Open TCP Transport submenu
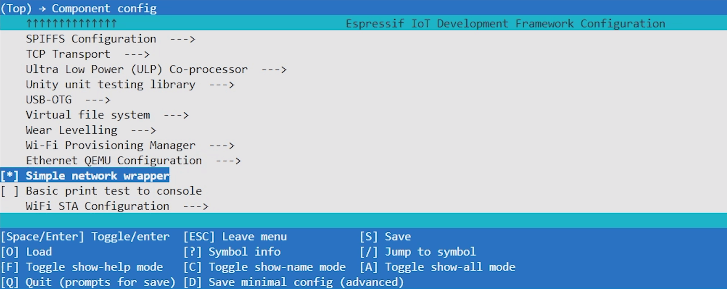This screenshot has width=727, height=289. coord(68,54)
